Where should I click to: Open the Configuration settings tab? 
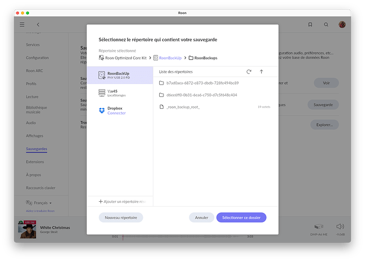37,58
